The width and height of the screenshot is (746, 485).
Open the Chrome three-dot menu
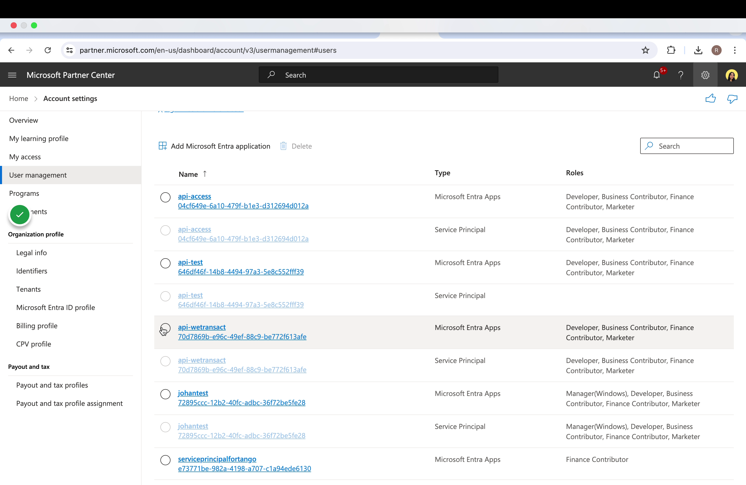[x=735, y=50]
